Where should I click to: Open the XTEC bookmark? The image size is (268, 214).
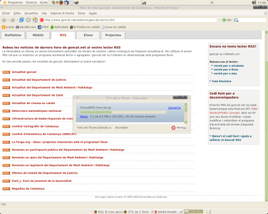tap(43, 27)
